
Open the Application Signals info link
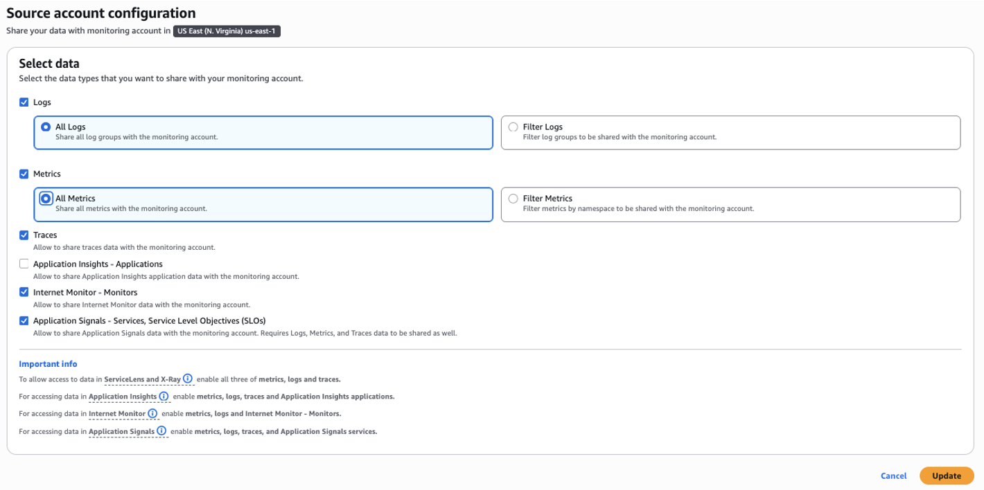point(121,431)
